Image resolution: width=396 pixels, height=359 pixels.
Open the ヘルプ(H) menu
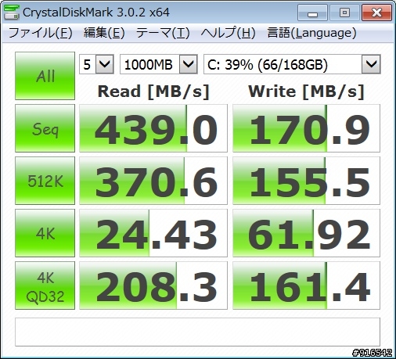pyautogui.click(x=229, y=33)
